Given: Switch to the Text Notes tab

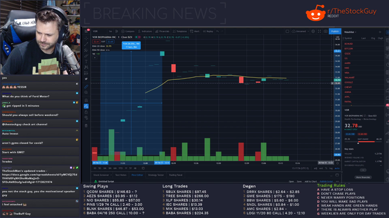Looking at the screenshot, I should pyautogui.click(x=121, y=175).
